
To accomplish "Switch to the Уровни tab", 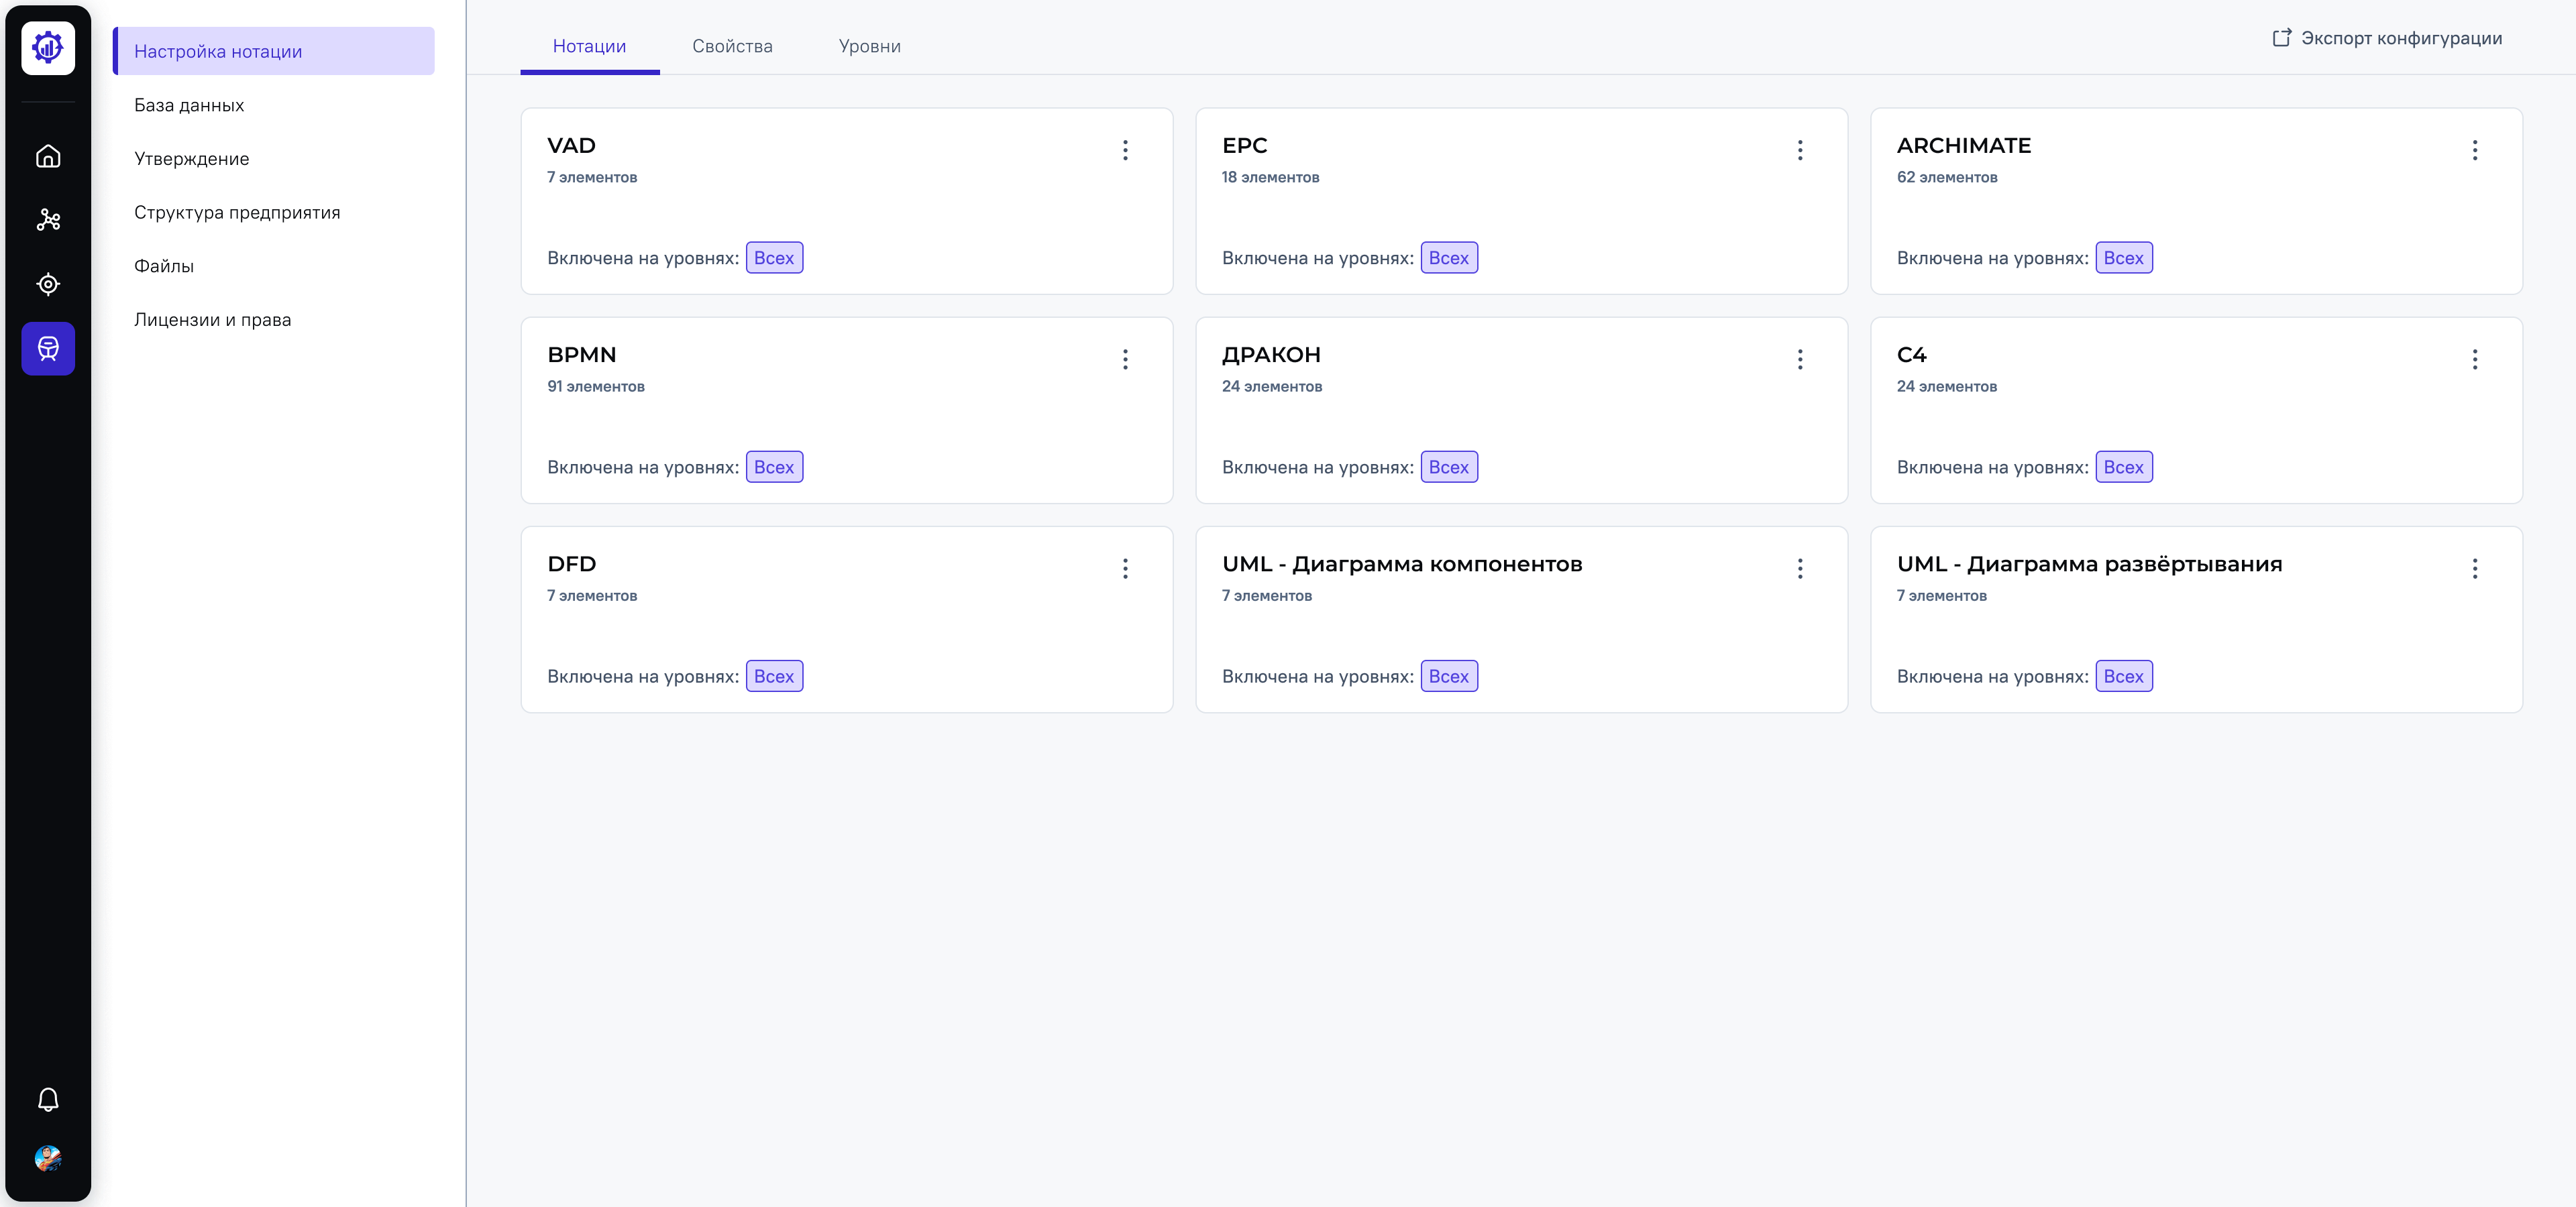I will coord(869,46).
